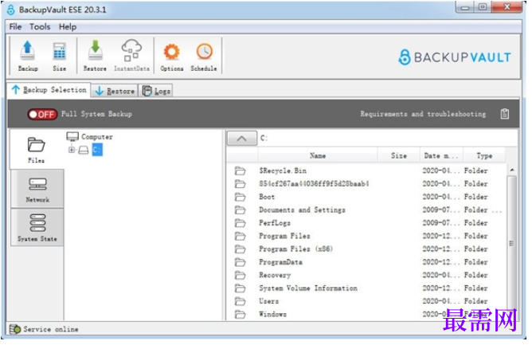
Task: Expand the C: drive tree node
Action: [x=72, y=150]
